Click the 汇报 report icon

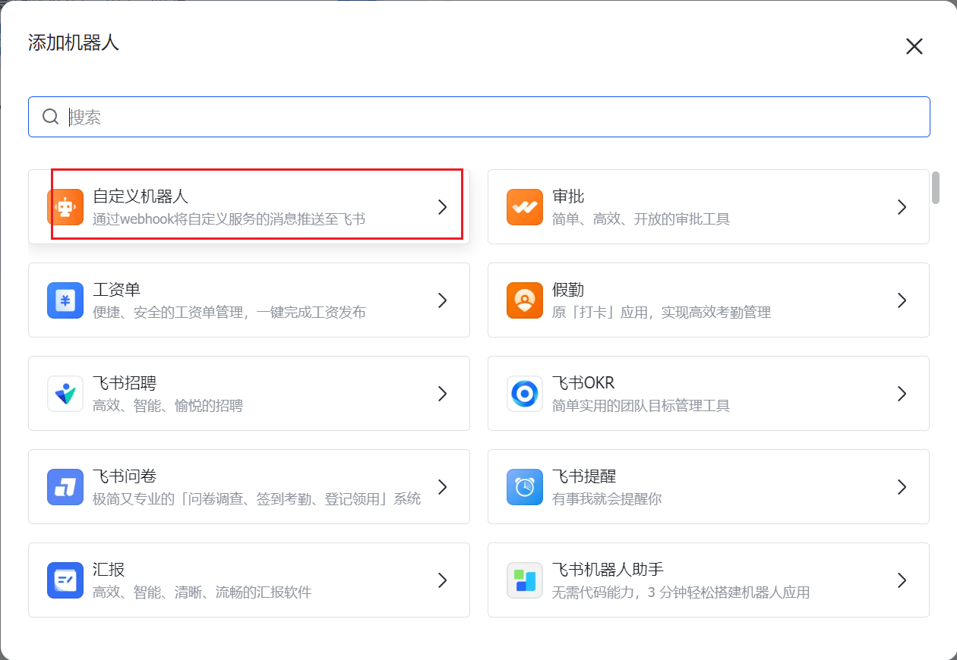click(x=65, y=580)
